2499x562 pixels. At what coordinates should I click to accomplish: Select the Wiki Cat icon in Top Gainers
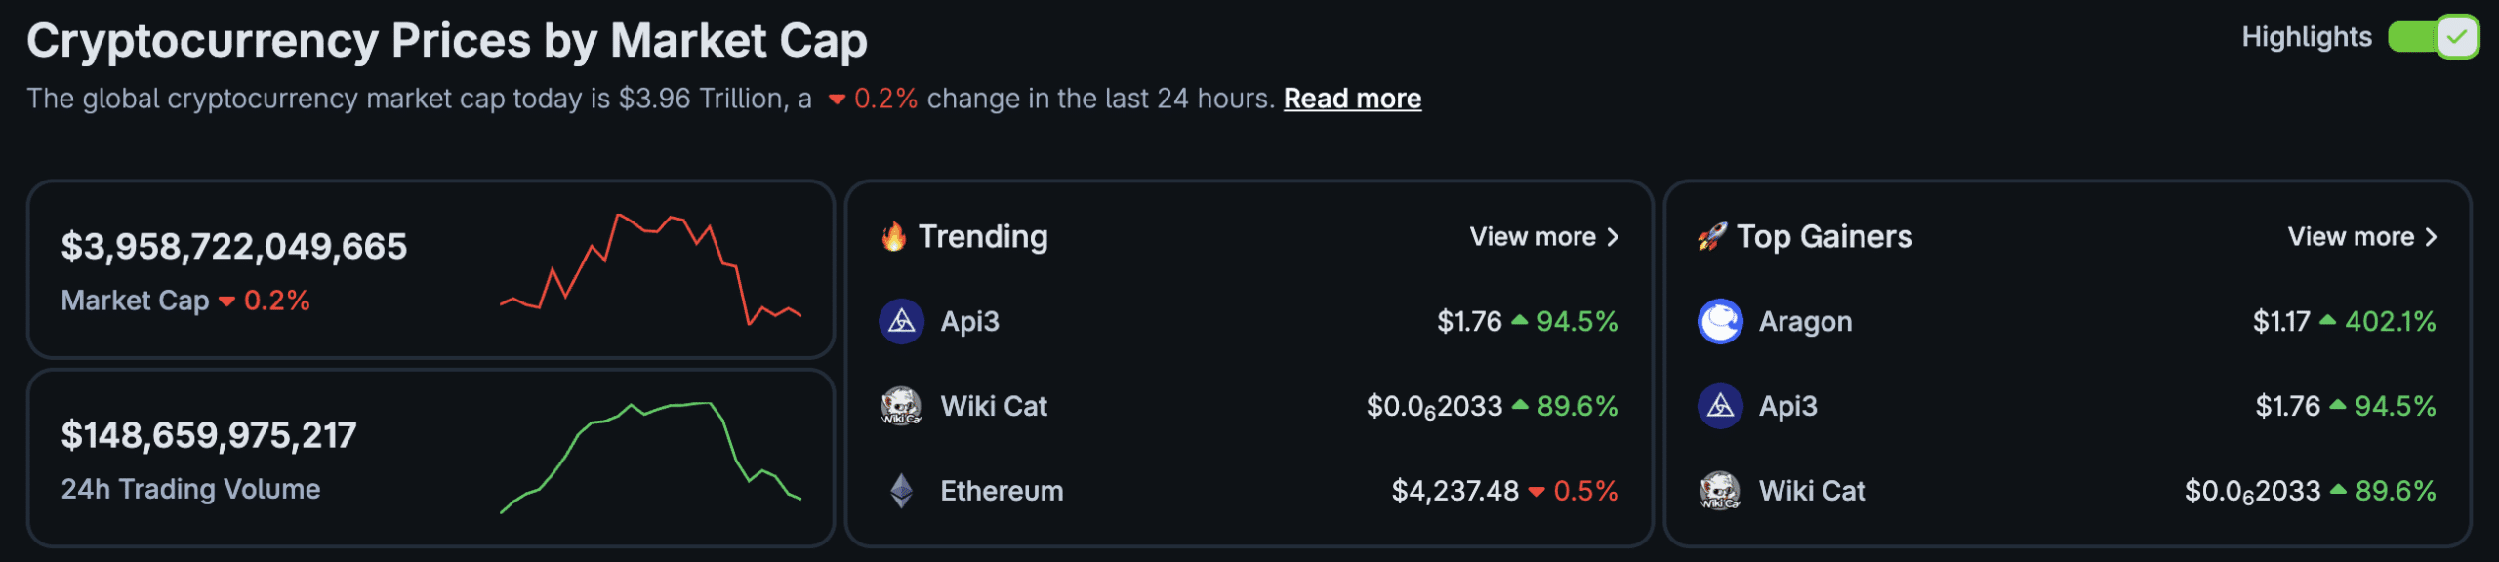[1720, 491]
